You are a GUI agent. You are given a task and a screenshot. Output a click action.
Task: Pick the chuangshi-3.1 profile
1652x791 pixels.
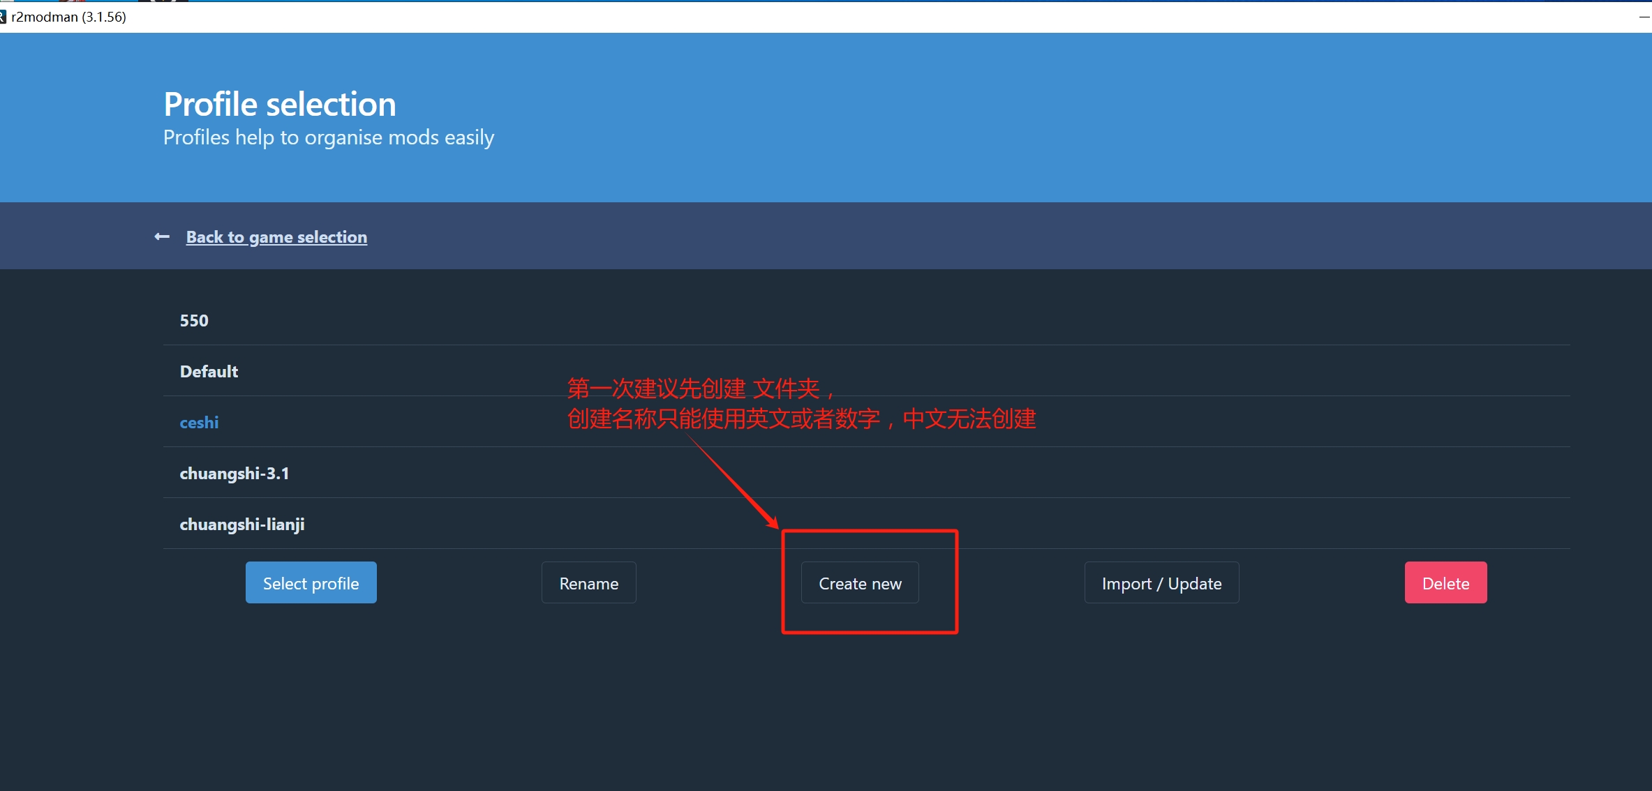[235, 474]
